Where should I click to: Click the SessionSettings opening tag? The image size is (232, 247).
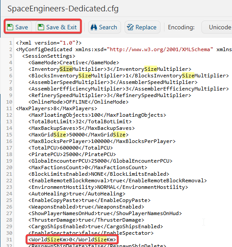[49, 56]
